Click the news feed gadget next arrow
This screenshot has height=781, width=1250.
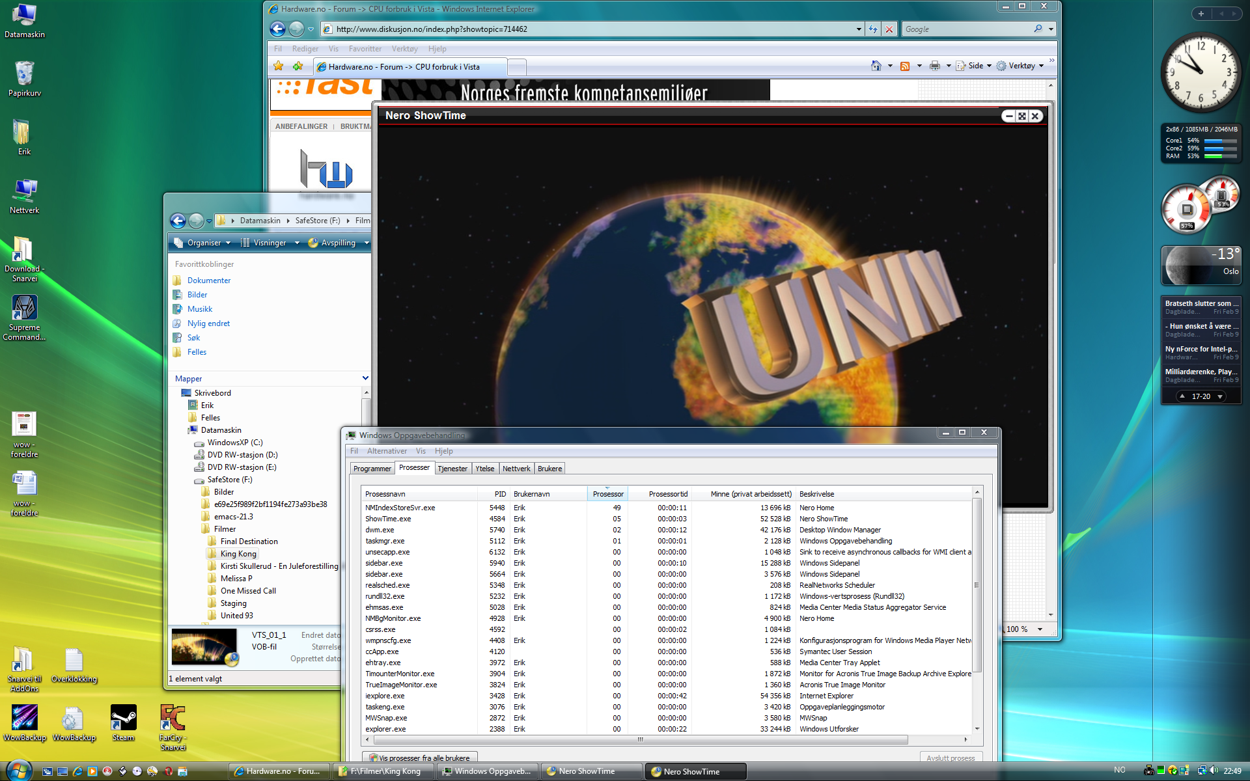click(1219, 396)
